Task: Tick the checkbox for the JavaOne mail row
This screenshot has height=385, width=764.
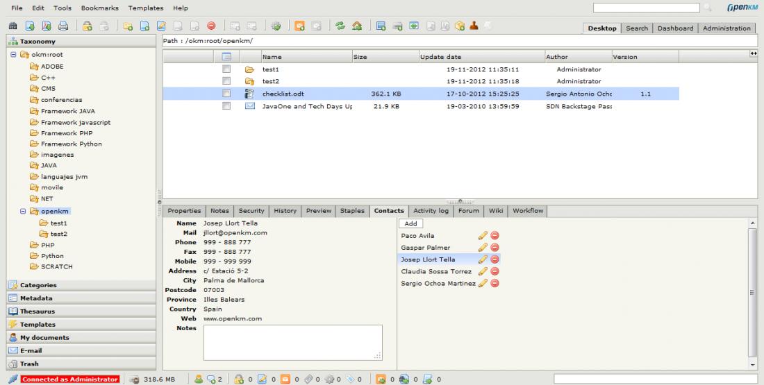Action: click(226, 105)
